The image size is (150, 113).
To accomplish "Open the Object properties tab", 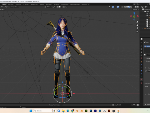I will coord(142,62).
